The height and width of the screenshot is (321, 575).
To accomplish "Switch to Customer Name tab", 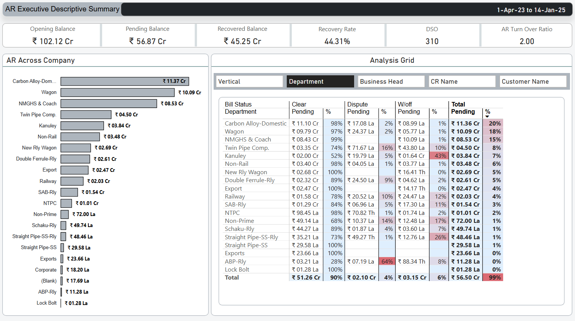I will point(533,81).
